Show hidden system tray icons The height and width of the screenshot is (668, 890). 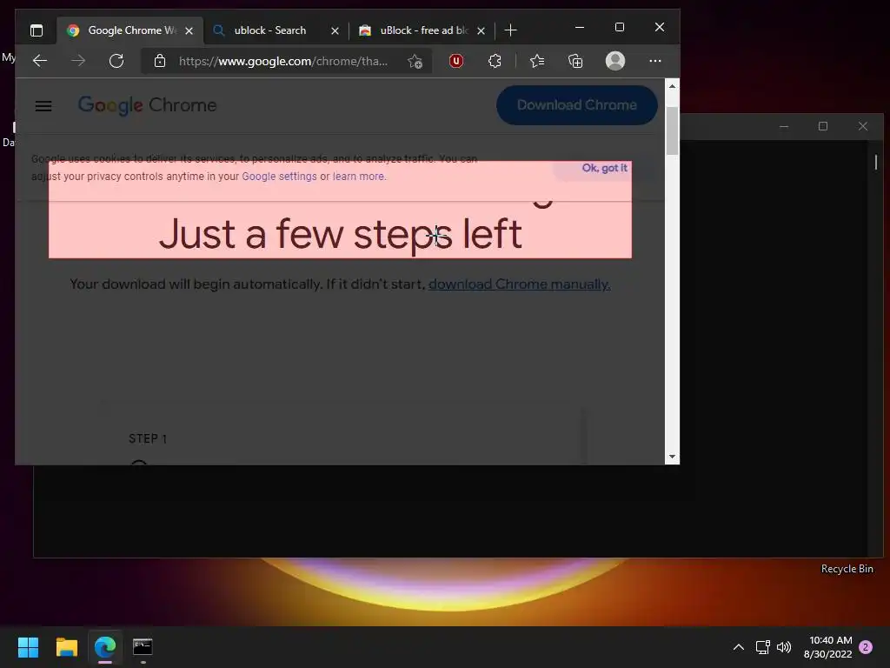click(739, 647)
